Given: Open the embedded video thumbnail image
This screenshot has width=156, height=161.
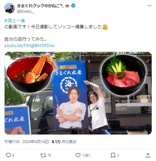Looking at the screenshot, I should 78,93.
